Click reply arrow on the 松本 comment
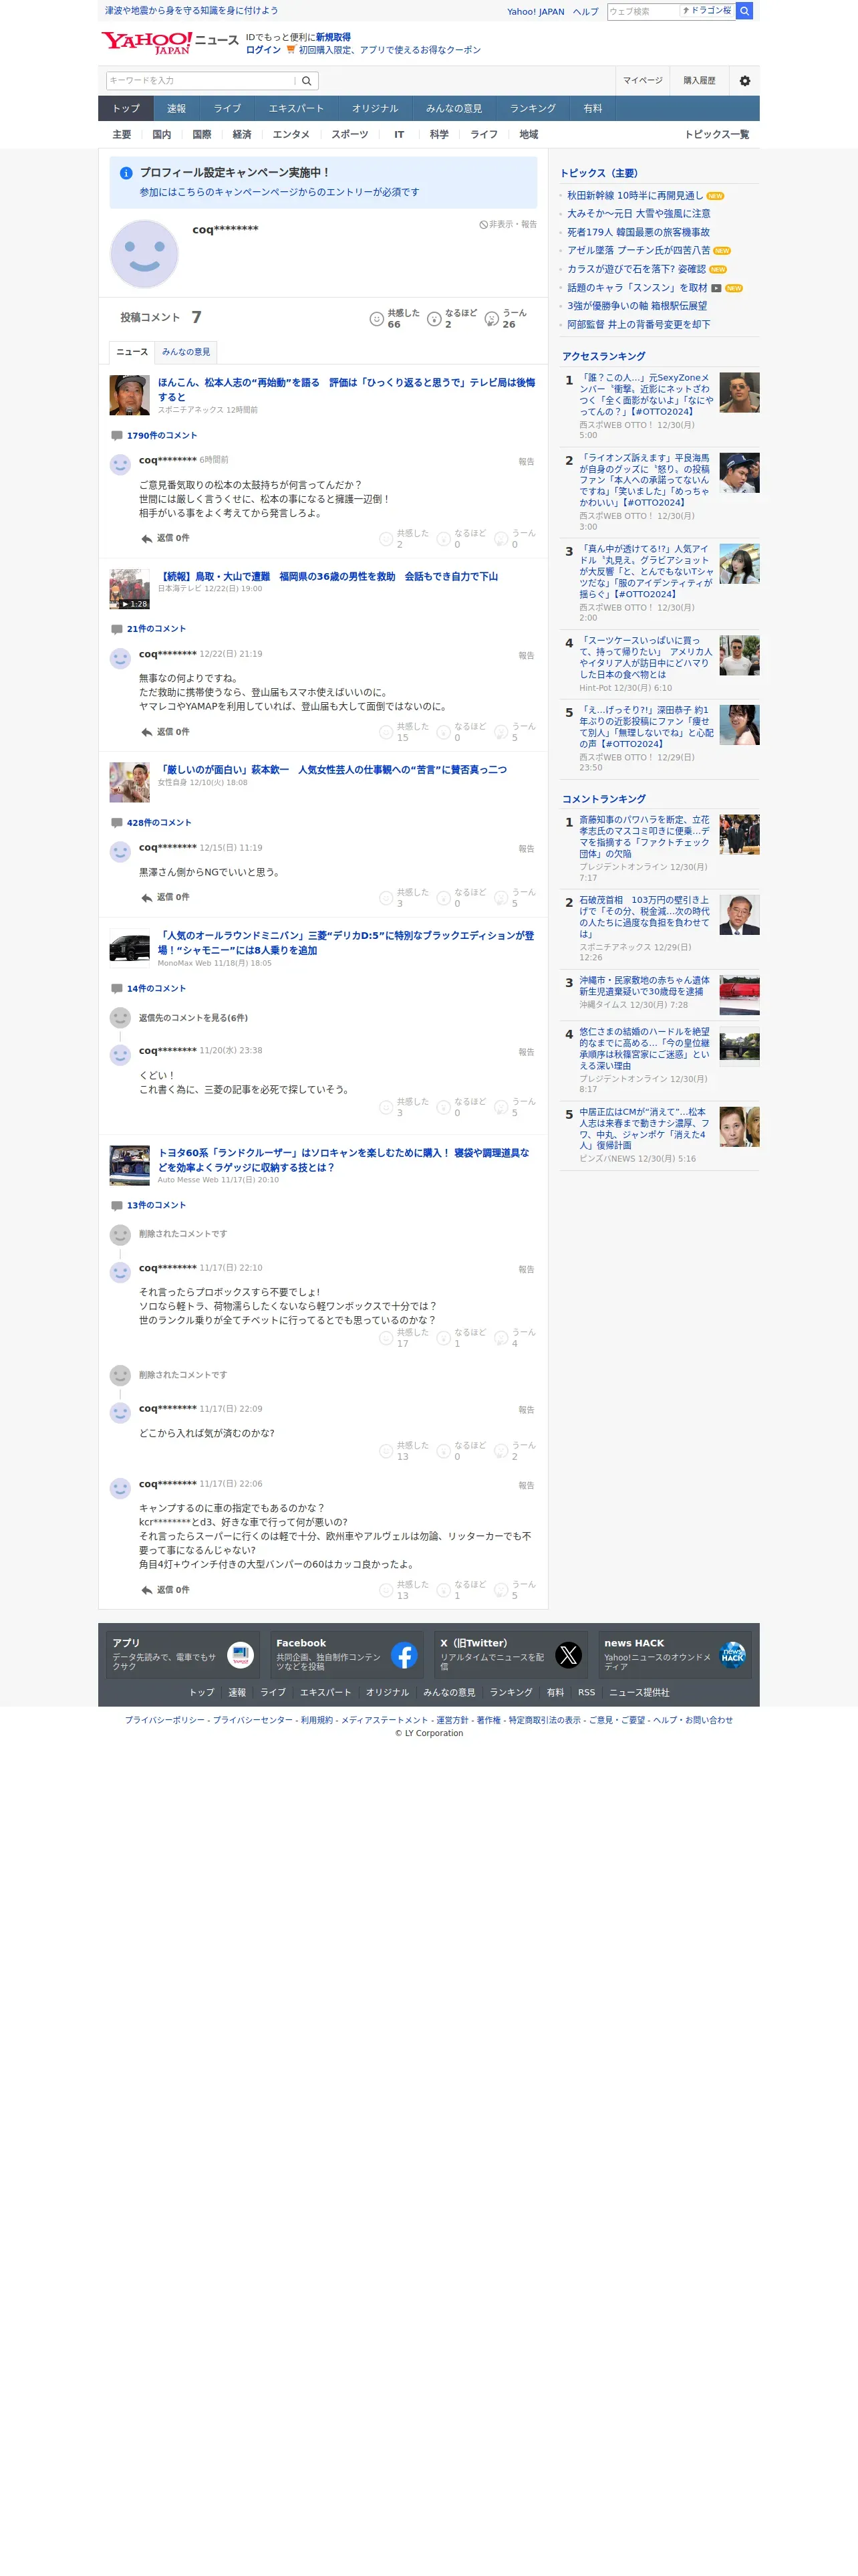The height and width of the screenshot is (2576, 858). (x=147, y=538)
